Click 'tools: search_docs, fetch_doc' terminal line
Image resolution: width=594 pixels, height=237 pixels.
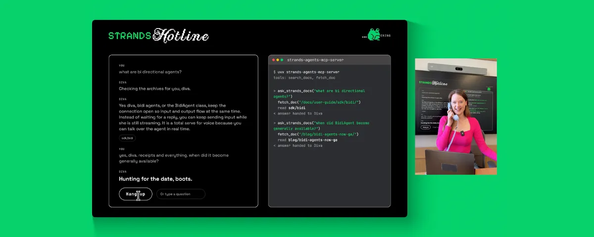click(304, 78)
